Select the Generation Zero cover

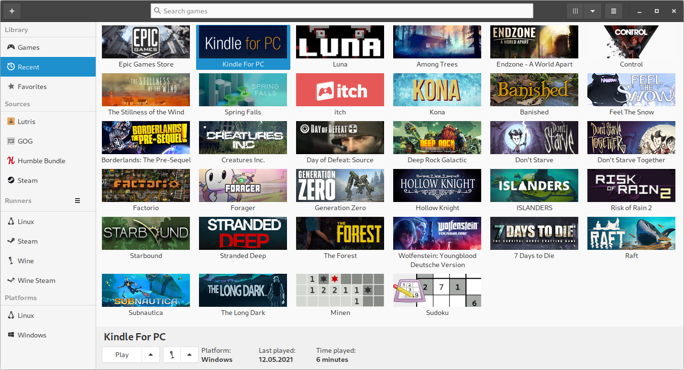tap(340, 185)
